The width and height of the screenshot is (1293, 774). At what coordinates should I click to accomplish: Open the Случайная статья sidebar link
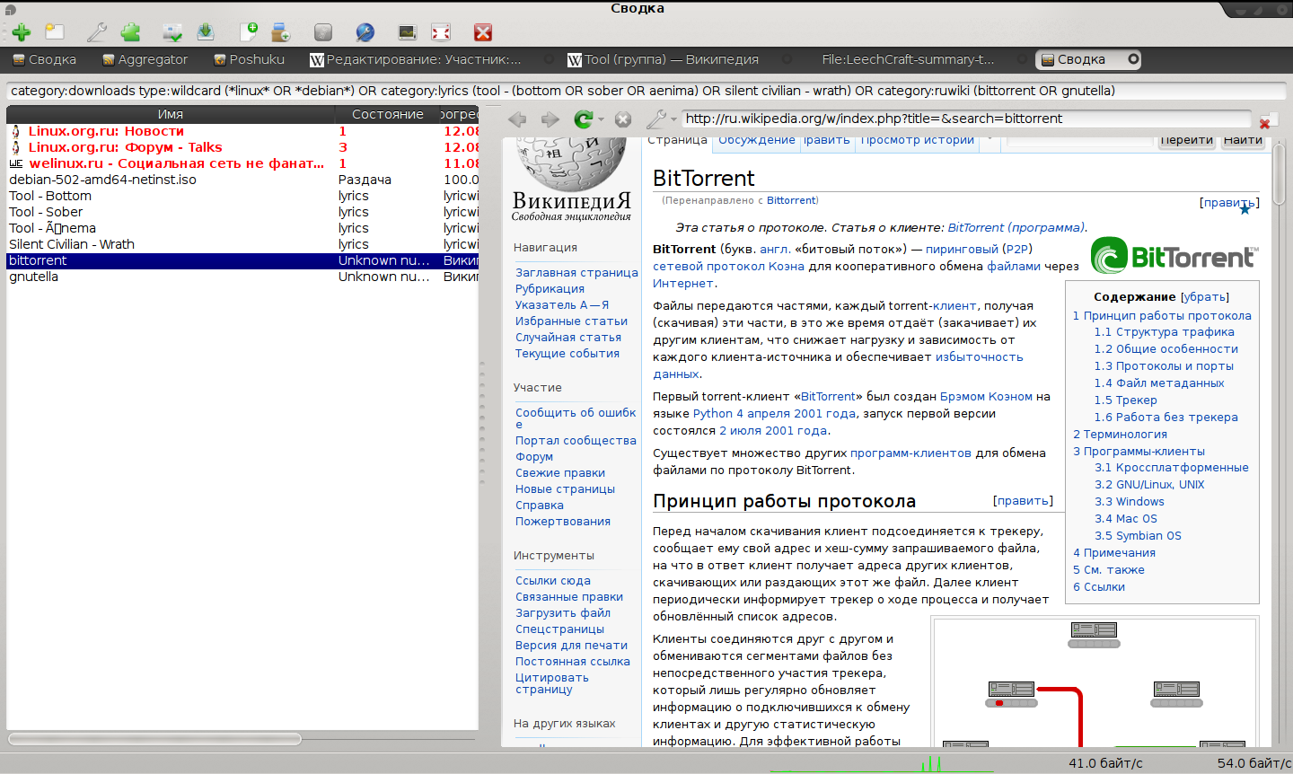(x=568, y=337)
